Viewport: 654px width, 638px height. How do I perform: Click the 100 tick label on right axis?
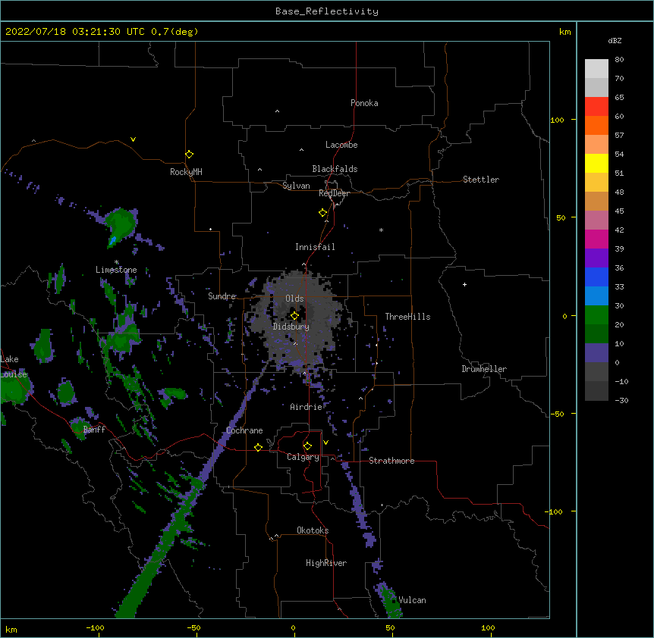[557, 120]
